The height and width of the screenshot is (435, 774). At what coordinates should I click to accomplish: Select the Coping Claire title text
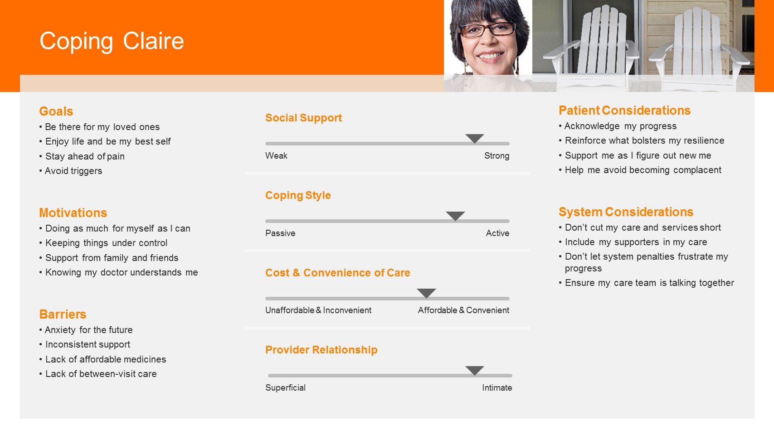(112, 41)
